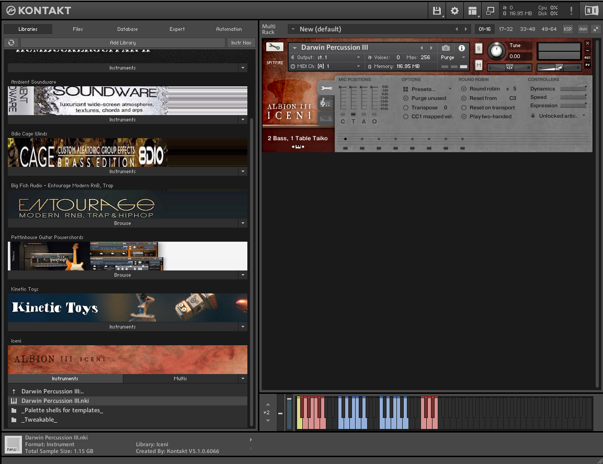This screenshot has height=464, width=603.
Task: Click the refresh libraries icon
Action: [x=11, y=43]
